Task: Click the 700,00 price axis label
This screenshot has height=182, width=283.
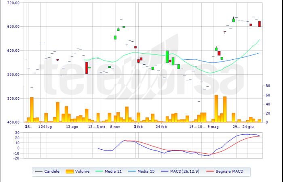Action: click(x=13, y=3)
